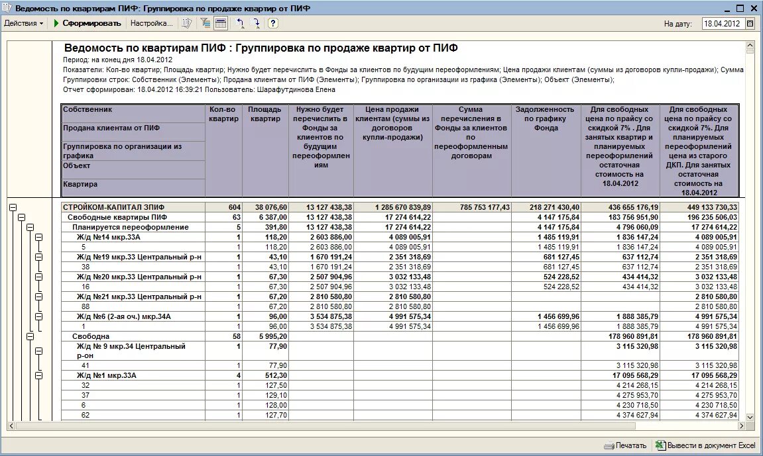Viewport: 763px width, 456px height.
Task: Select the Свободна row label
Action: [x=91, y=336]
